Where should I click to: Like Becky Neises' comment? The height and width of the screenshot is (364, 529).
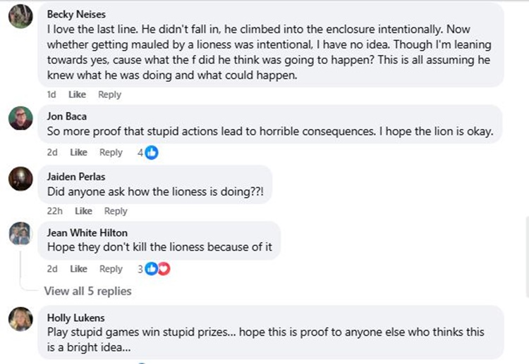pyautogui.click(x=78, y=94)
